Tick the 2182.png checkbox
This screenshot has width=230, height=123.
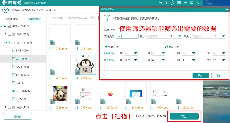(51, 49)
